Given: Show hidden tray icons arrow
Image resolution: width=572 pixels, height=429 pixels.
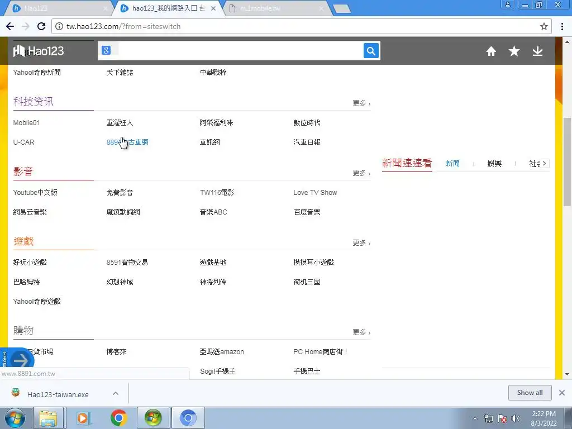Looking at the screenshot, I should pyautogui.click(x=475, y=419).
